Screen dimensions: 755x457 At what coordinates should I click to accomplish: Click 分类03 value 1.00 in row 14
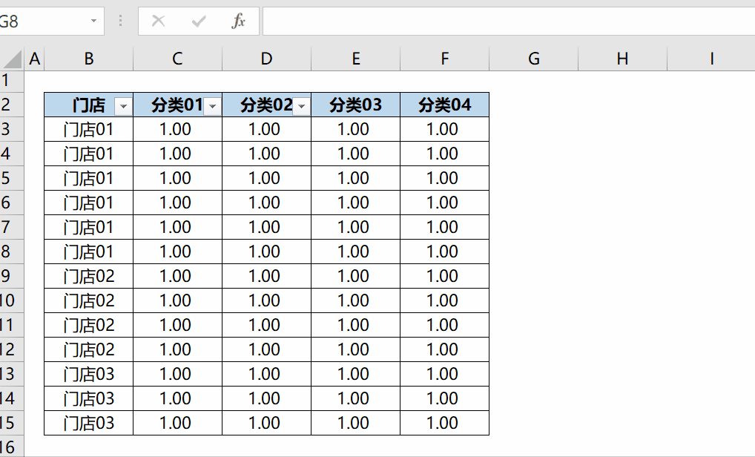pyautogui.click(x=355, y=398)
